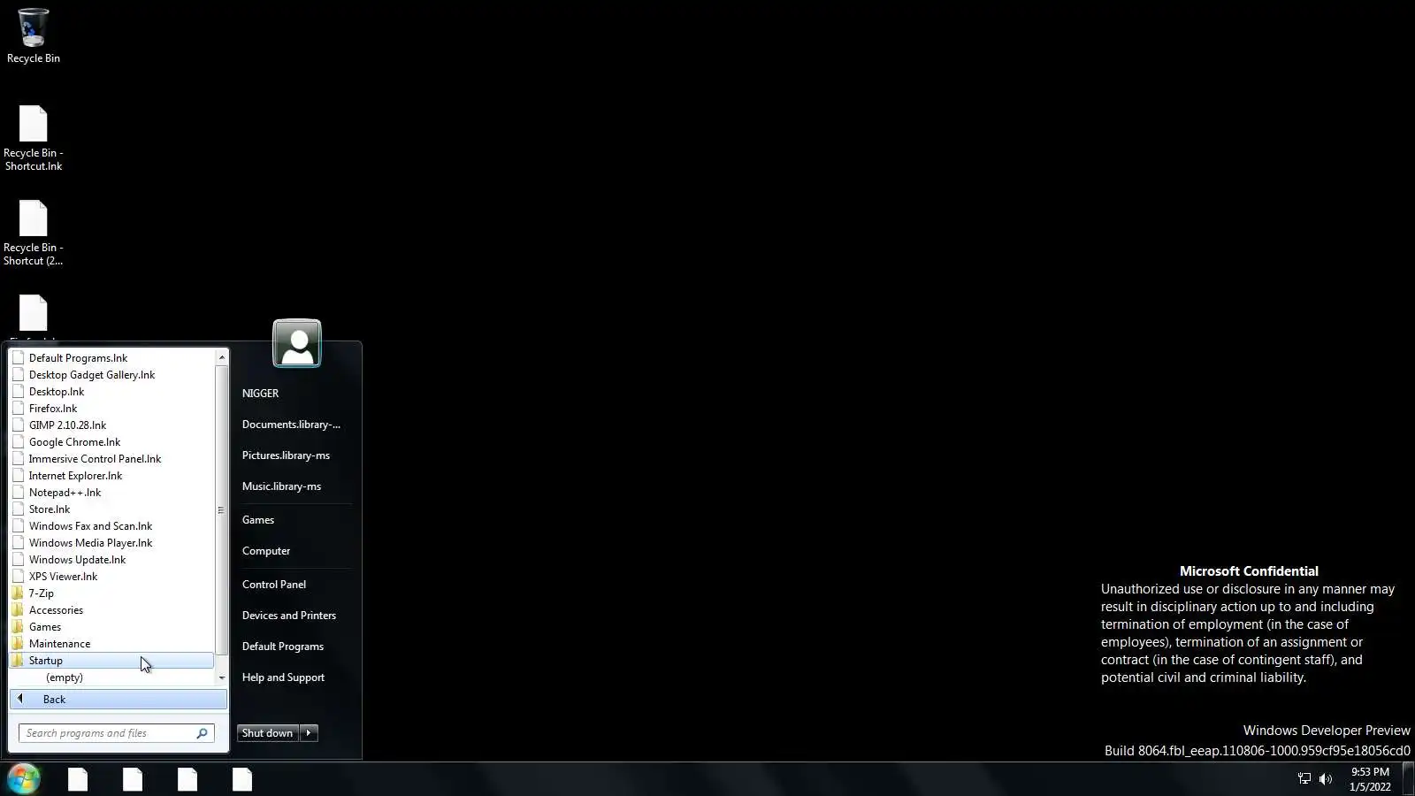Click the magnifier icon in search box
Viewport: 1415px width, 796px height.
202,733
